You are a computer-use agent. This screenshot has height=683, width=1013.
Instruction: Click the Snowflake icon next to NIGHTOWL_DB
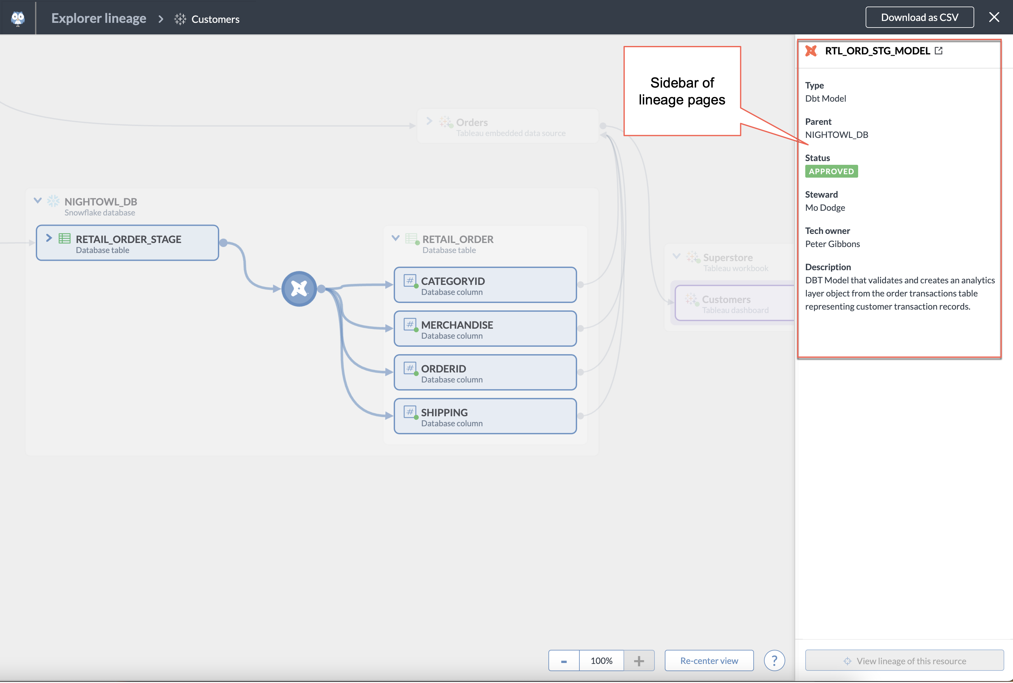[53, 201]
